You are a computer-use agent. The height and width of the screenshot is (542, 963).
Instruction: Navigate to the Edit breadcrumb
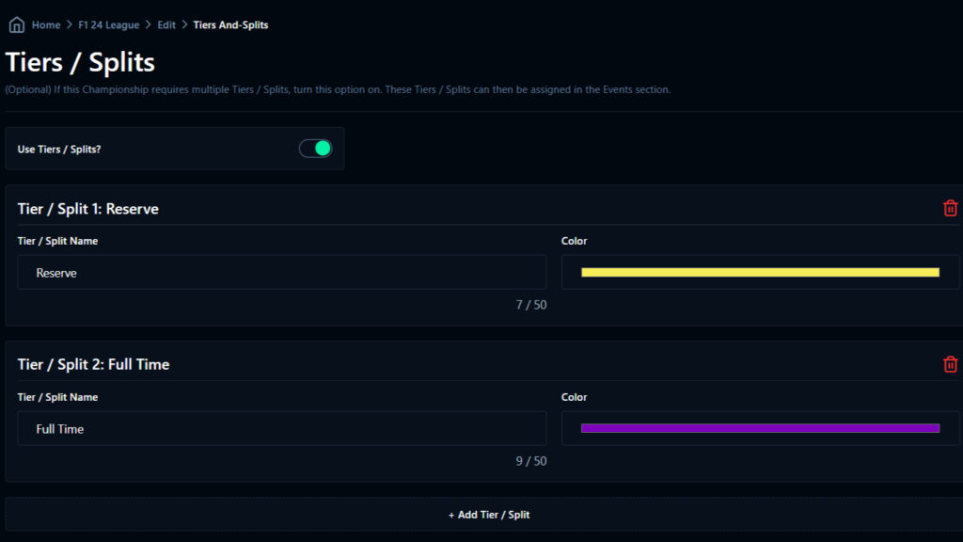click(x=166, y=25)
